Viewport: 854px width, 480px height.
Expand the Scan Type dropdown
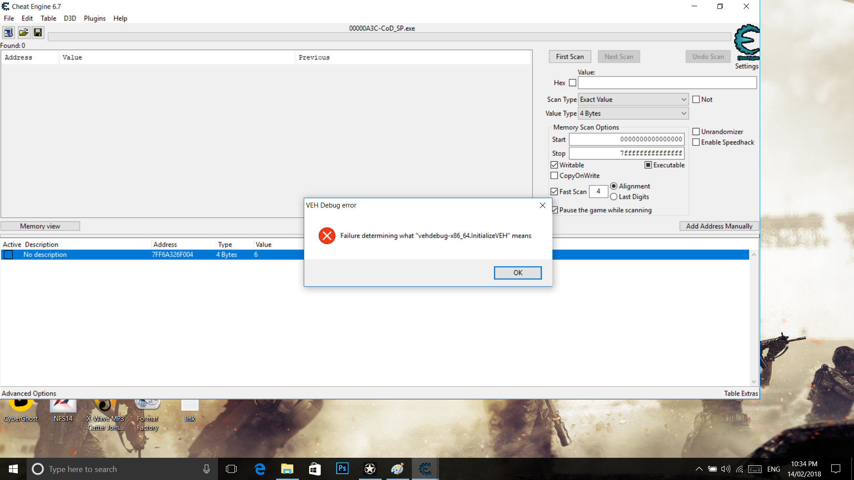[633, 100]
